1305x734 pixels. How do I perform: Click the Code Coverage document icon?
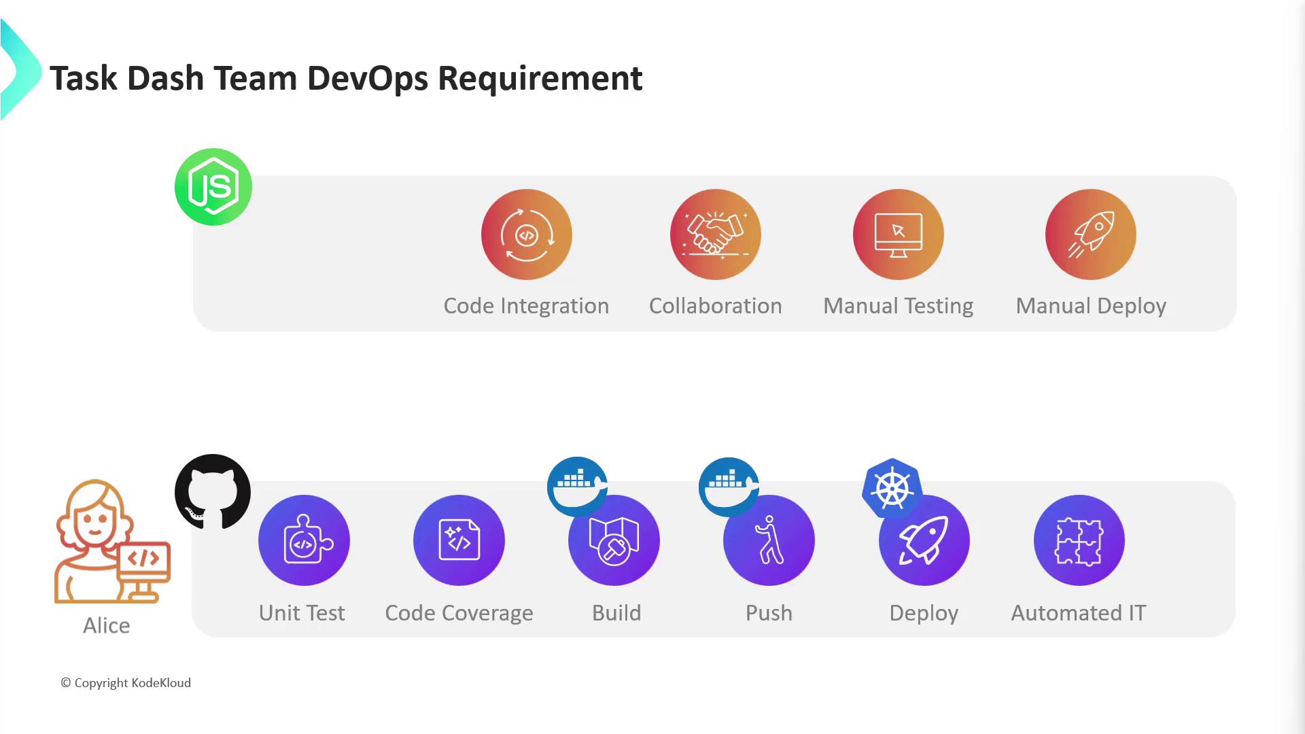pyautogui.click(x=459, y=540)
